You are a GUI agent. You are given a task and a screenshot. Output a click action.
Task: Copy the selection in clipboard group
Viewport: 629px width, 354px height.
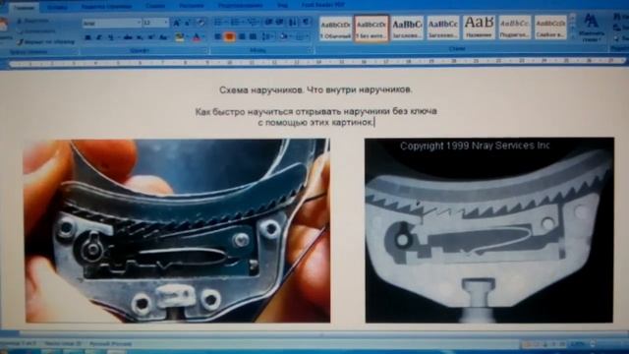(x=36, y=30)
